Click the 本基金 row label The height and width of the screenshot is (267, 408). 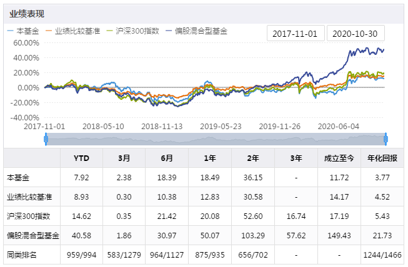(x=18, y=178)
